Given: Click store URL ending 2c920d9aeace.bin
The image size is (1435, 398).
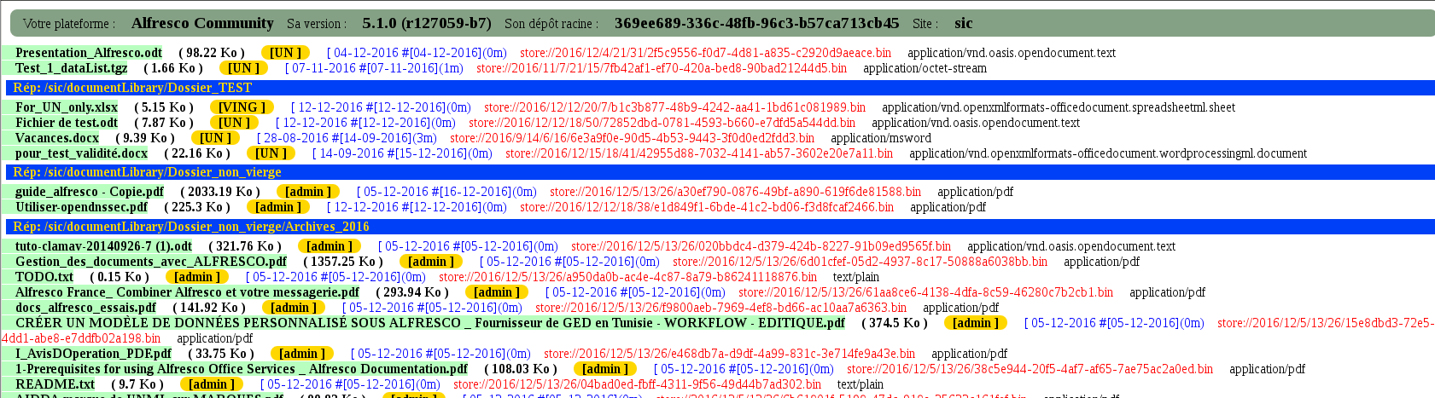Looking at the screenshot, I should [x=705, y=53].
